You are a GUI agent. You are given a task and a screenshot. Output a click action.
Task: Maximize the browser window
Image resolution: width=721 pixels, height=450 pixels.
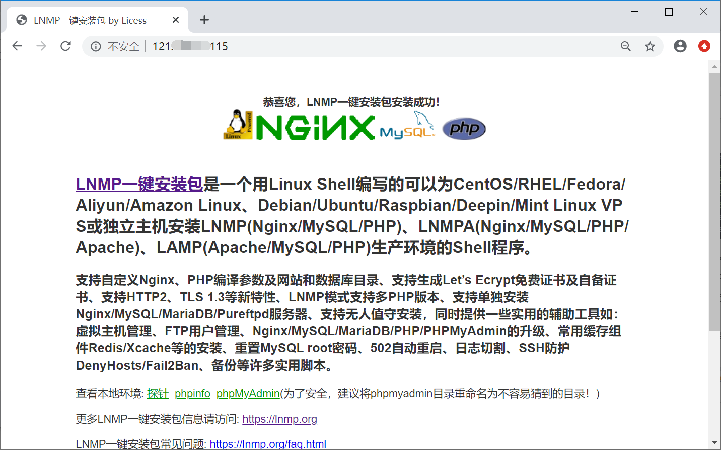coord(669,12)
